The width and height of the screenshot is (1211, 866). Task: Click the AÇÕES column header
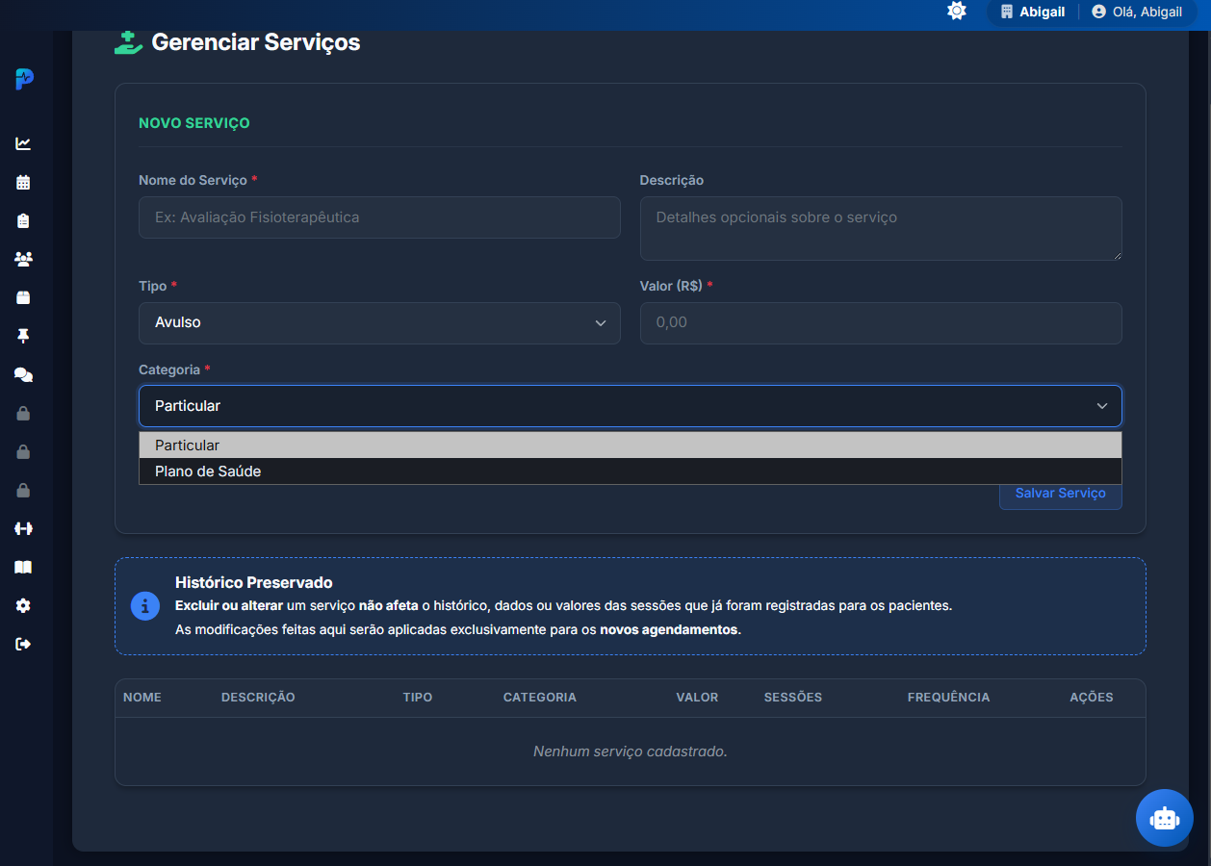pos(1092,698)
